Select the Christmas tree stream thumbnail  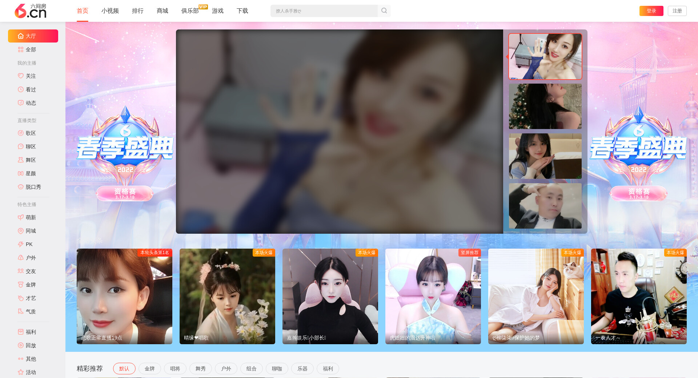[545, 106]
